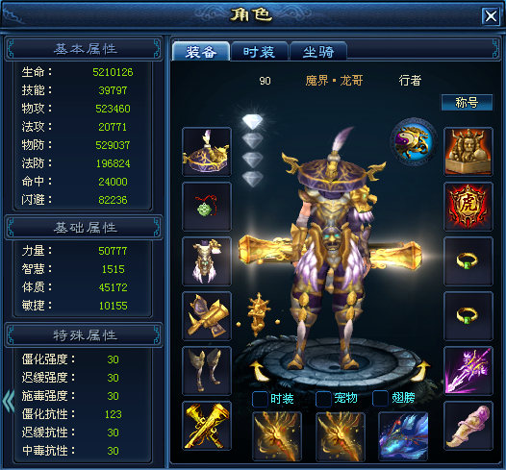506x470 pixels.
Task: Toggle the 宠物 display checkbox
Action: coord(323,399)
